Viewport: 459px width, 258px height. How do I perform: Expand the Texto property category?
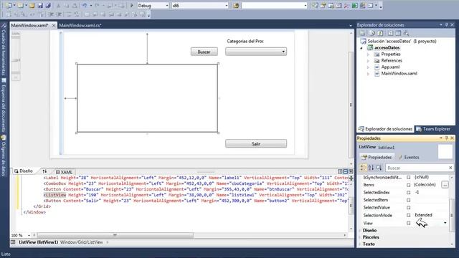tap(360, 244)
